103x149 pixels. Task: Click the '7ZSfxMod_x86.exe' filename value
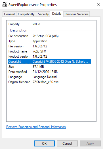point(46,82)
